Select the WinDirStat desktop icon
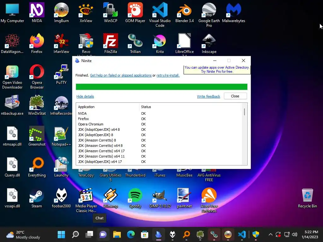This screenshot has width=323, height=242. [x=37, y=105]
